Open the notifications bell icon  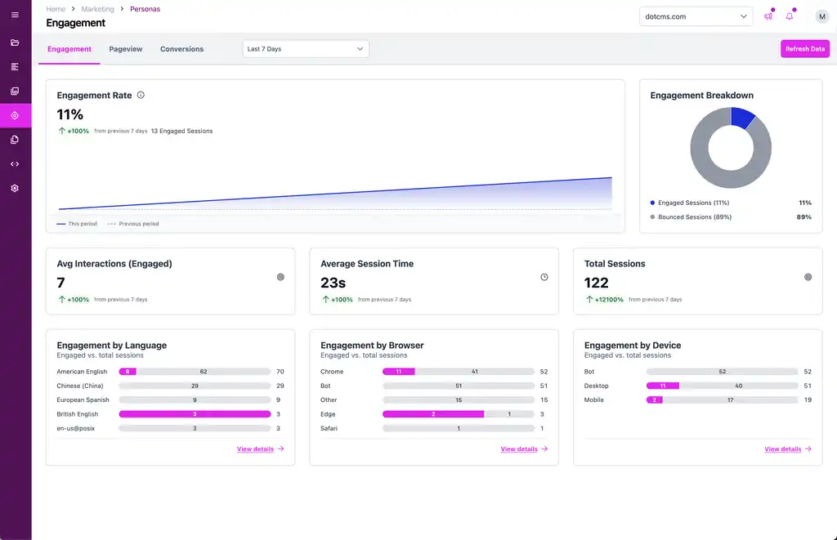[790, 16]
